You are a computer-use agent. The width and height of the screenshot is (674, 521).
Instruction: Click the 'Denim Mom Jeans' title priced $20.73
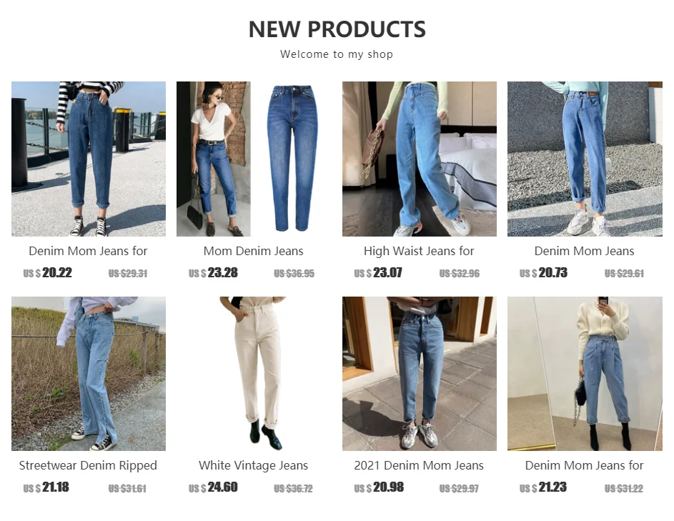(585, 251)
